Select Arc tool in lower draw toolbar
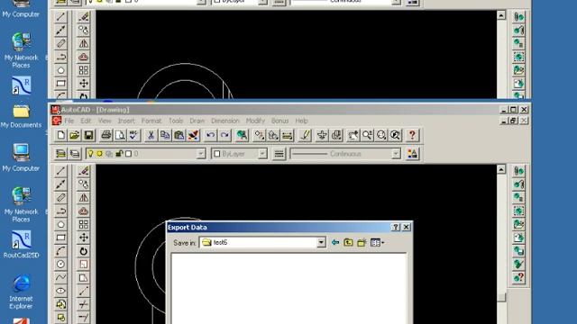The height and width of the screenshot is (324, 577). point(60,251)
